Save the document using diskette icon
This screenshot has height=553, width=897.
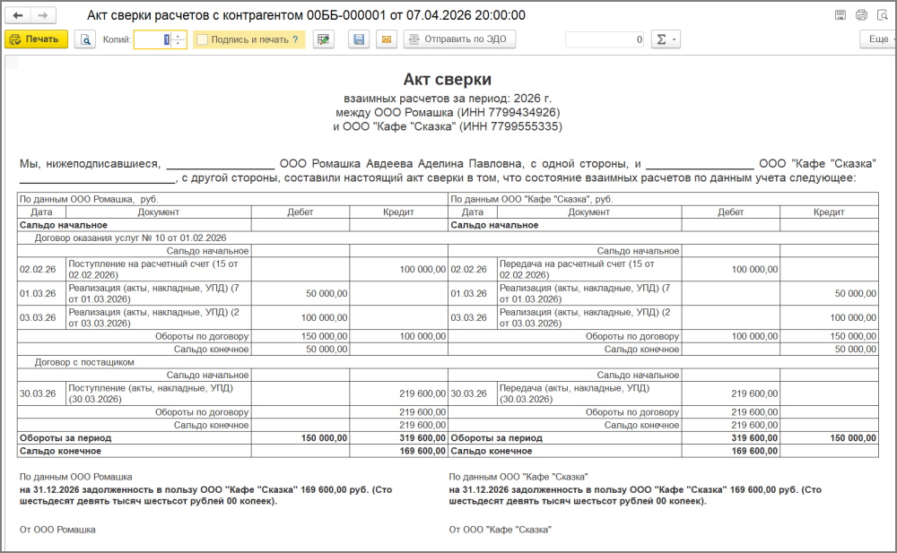(x=359, y=39)
